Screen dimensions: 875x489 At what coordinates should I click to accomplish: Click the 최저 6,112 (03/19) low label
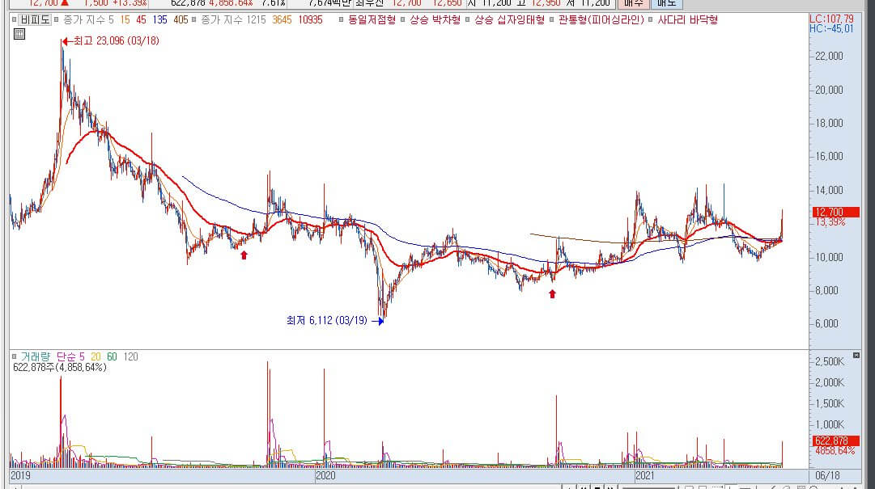point(327,321)
